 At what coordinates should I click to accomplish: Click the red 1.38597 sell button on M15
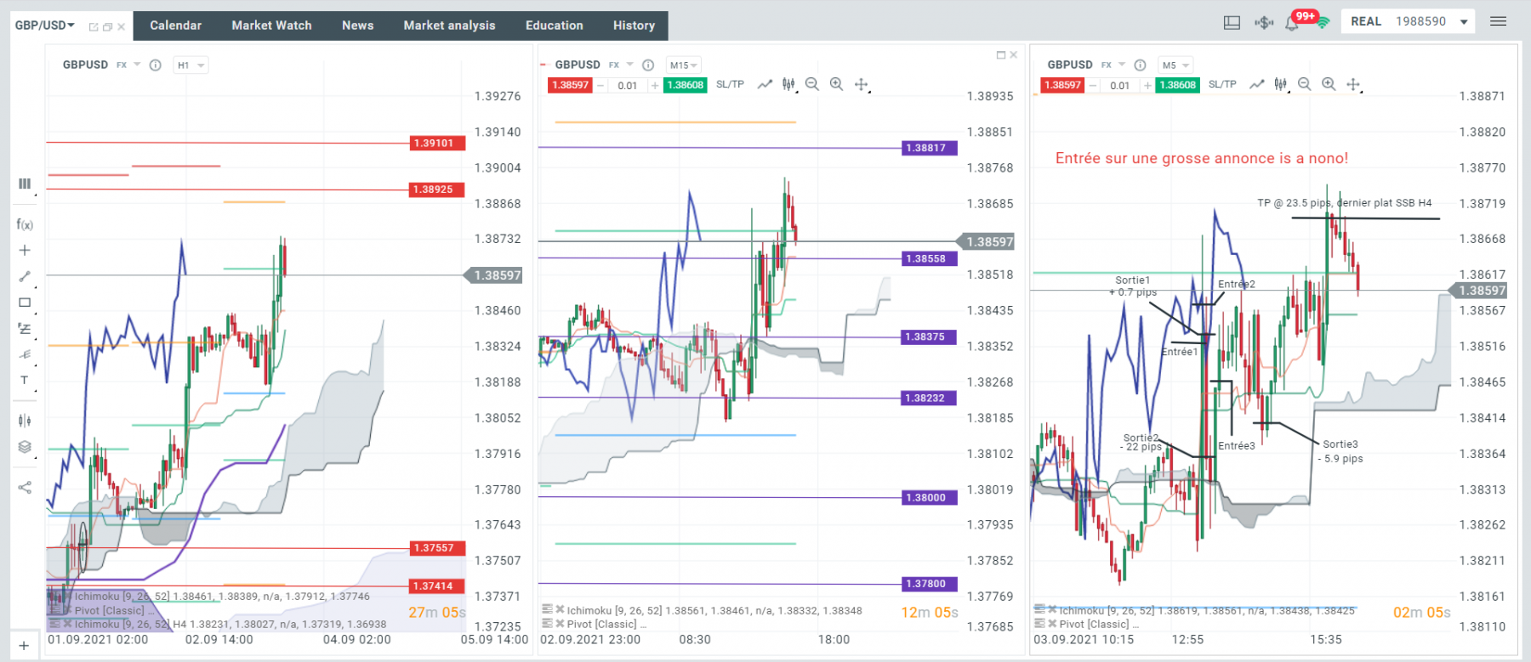click(x=570, y=85)
